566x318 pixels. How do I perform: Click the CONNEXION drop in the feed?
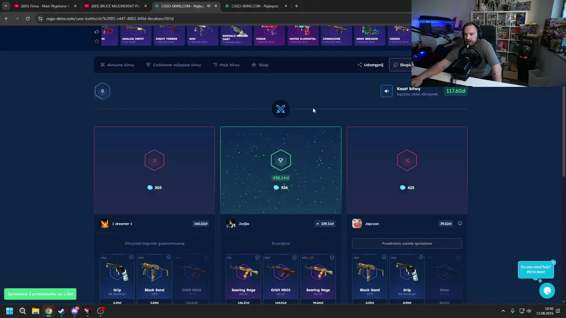point(336,35)
